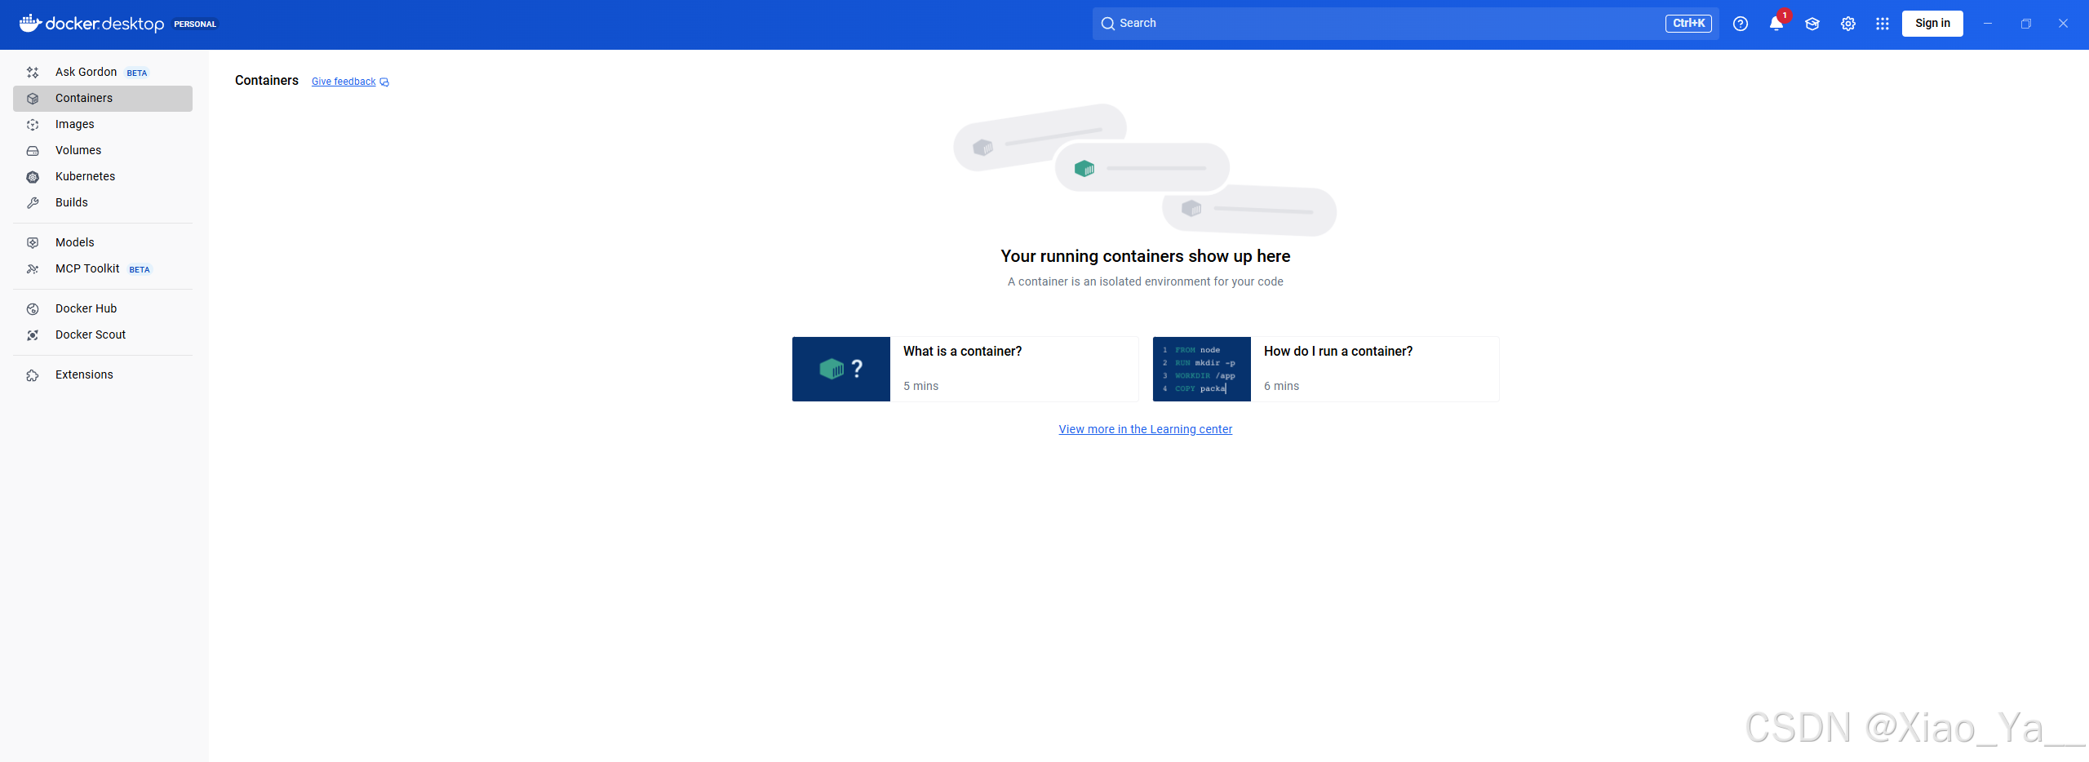Click Give feedback link
This screenshot has height=762, width=2089.
click(344, 82)
